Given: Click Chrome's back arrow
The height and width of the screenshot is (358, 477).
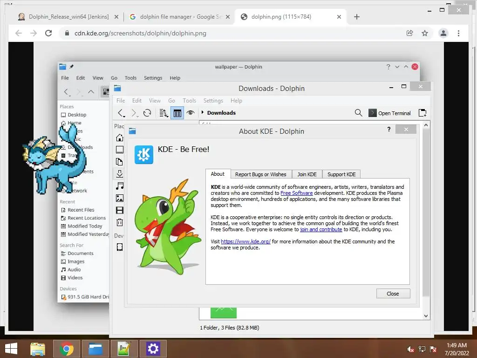Looking at the screenshot, I should [19, 33].
